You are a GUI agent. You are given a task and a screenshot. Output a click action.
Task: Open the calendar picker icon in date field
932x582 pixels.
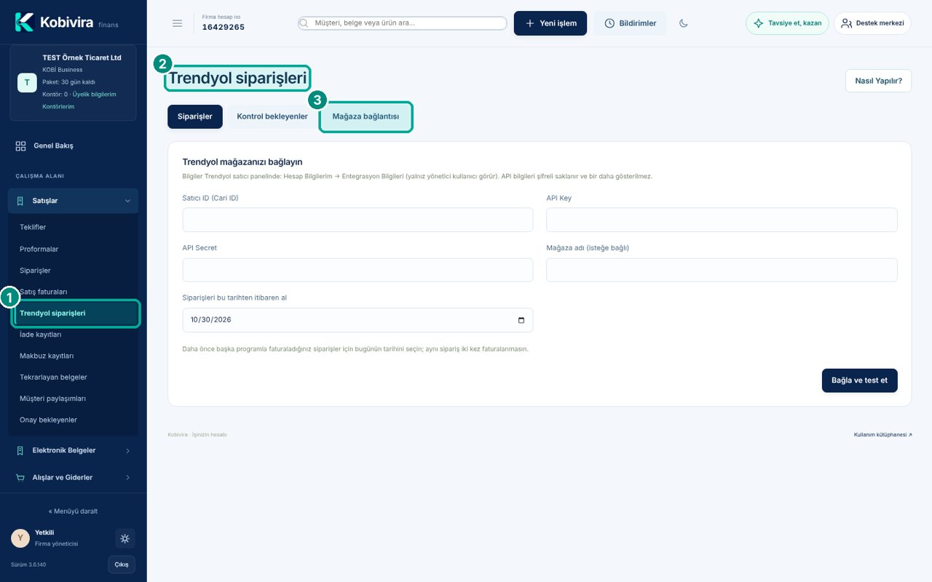[521, 320]
